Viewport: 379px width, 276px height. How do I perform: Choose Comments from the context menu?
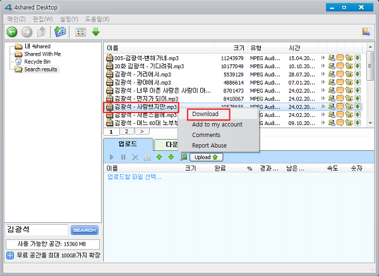206,135
